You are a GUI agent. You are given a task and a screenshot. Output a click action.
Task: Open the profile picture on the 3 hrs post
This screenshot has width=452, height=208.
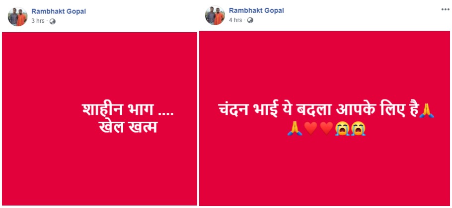pos(17,17)
